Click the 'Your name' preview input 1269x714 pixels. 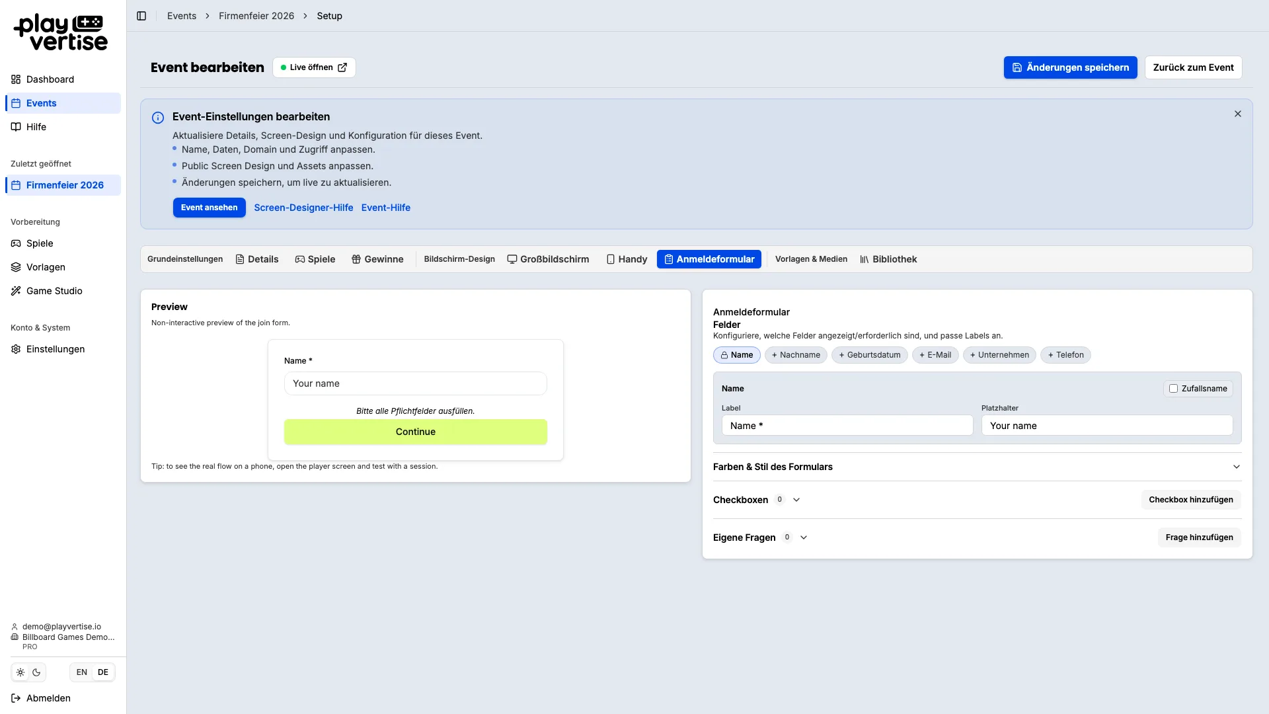click(x=416, y=383)
